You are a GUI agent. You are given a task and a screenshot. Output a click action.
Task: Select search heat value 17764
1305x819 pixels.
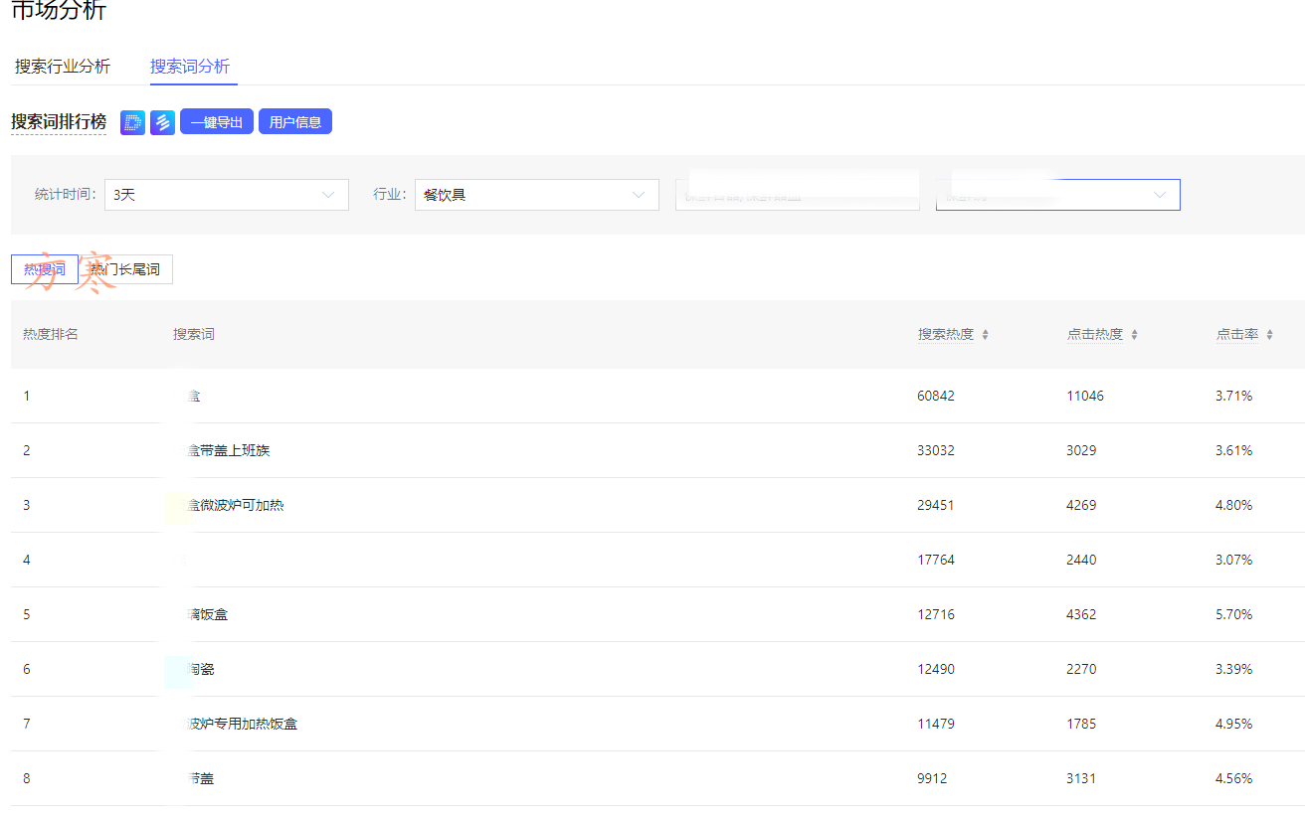point(936,560)
